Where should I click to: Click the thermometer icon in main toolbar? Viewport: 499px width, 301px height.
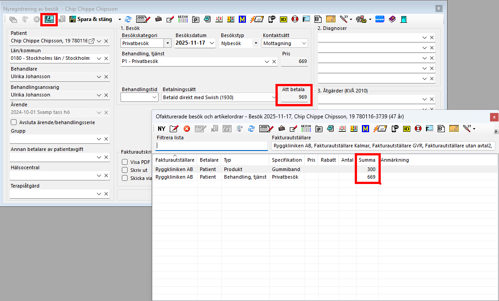[x=344, y=19]
